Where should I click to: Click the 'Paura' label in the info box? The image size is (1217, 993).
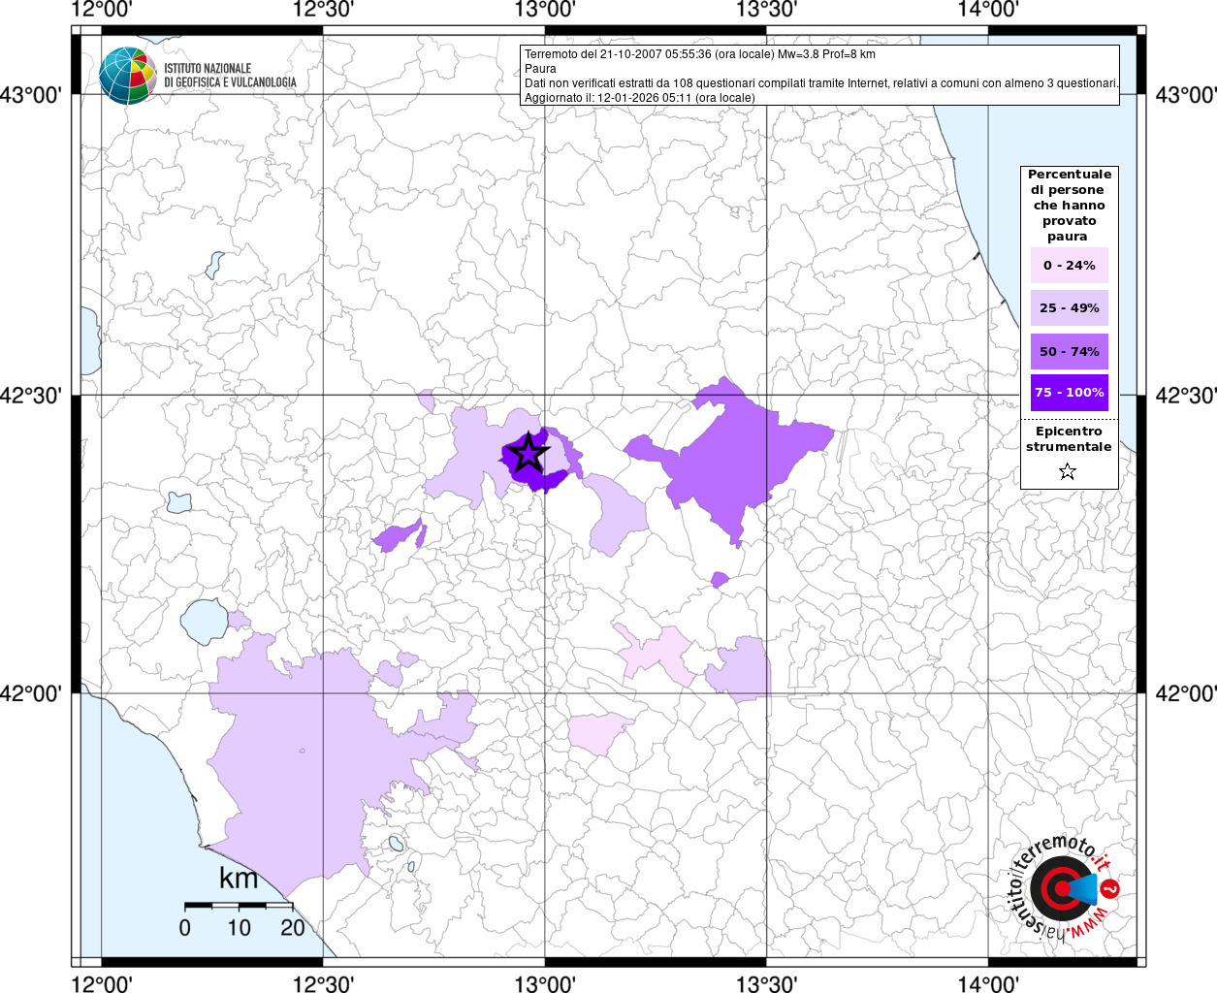[540, 69]
